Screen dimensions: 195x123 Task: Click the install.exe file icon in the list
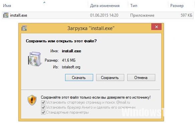coord(6,15)
